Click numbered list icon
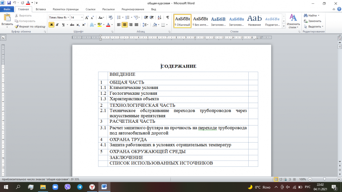The height and width of the screenshot is (192, 342). [127, 17]
